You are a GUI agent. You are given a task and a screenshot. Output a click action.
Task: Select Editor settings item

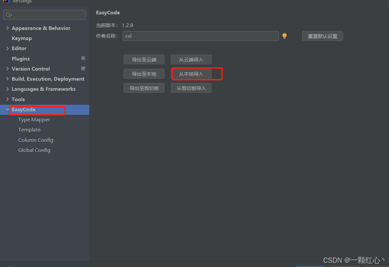[19, 48]
